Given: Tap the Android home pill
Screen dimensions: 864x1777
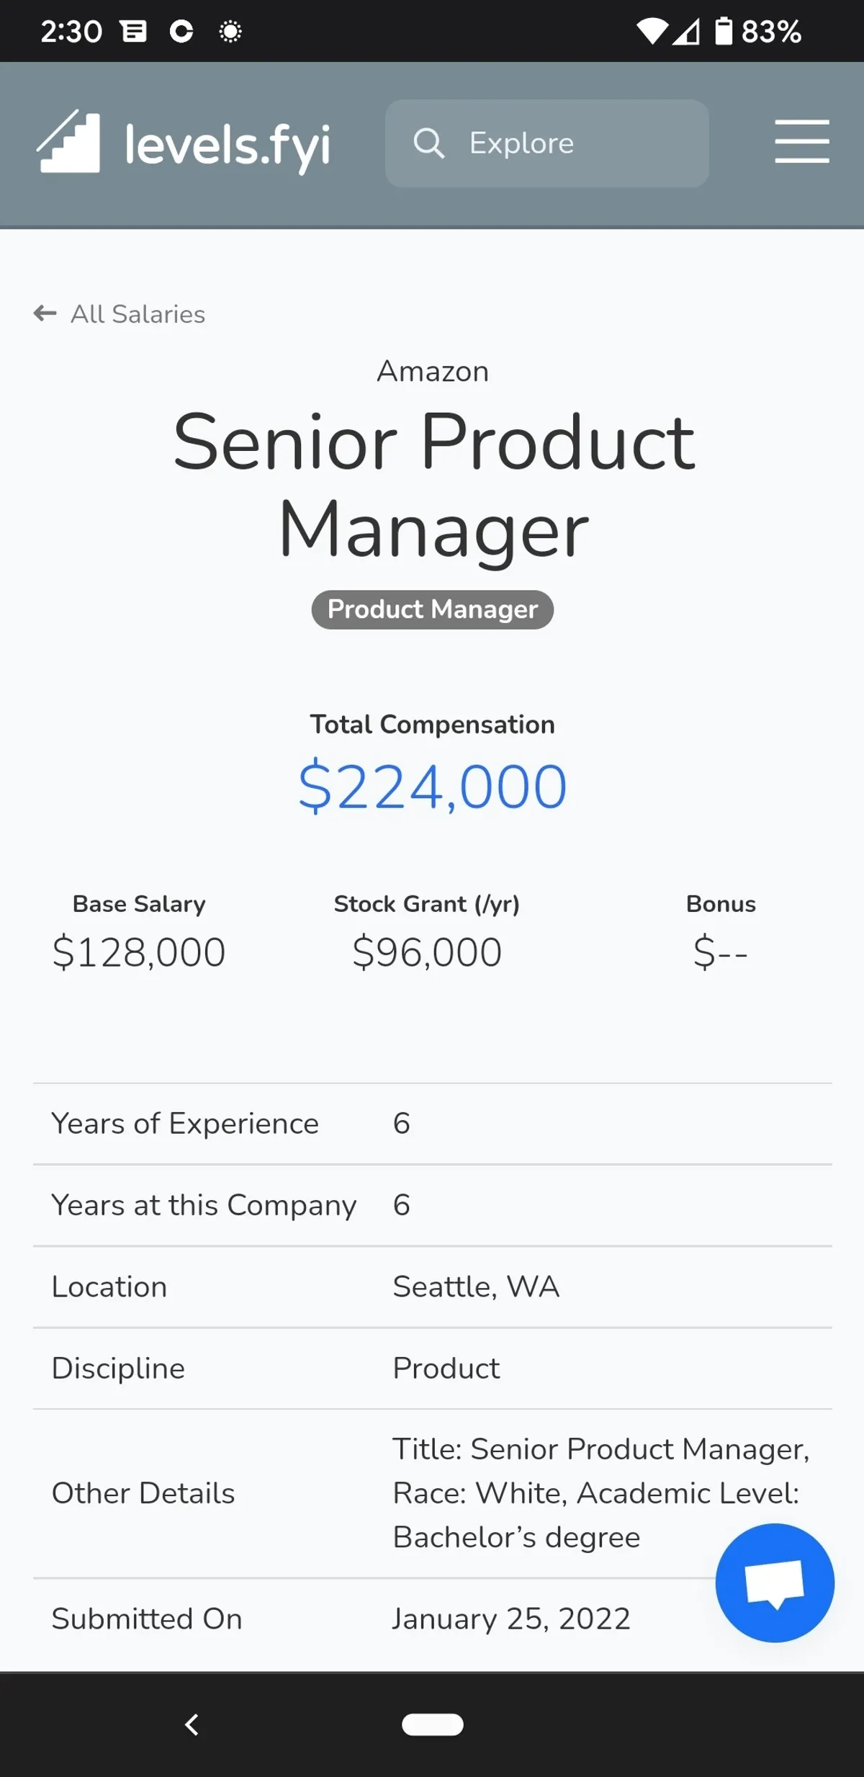Looking at the screenshot, I should 432,1724.
